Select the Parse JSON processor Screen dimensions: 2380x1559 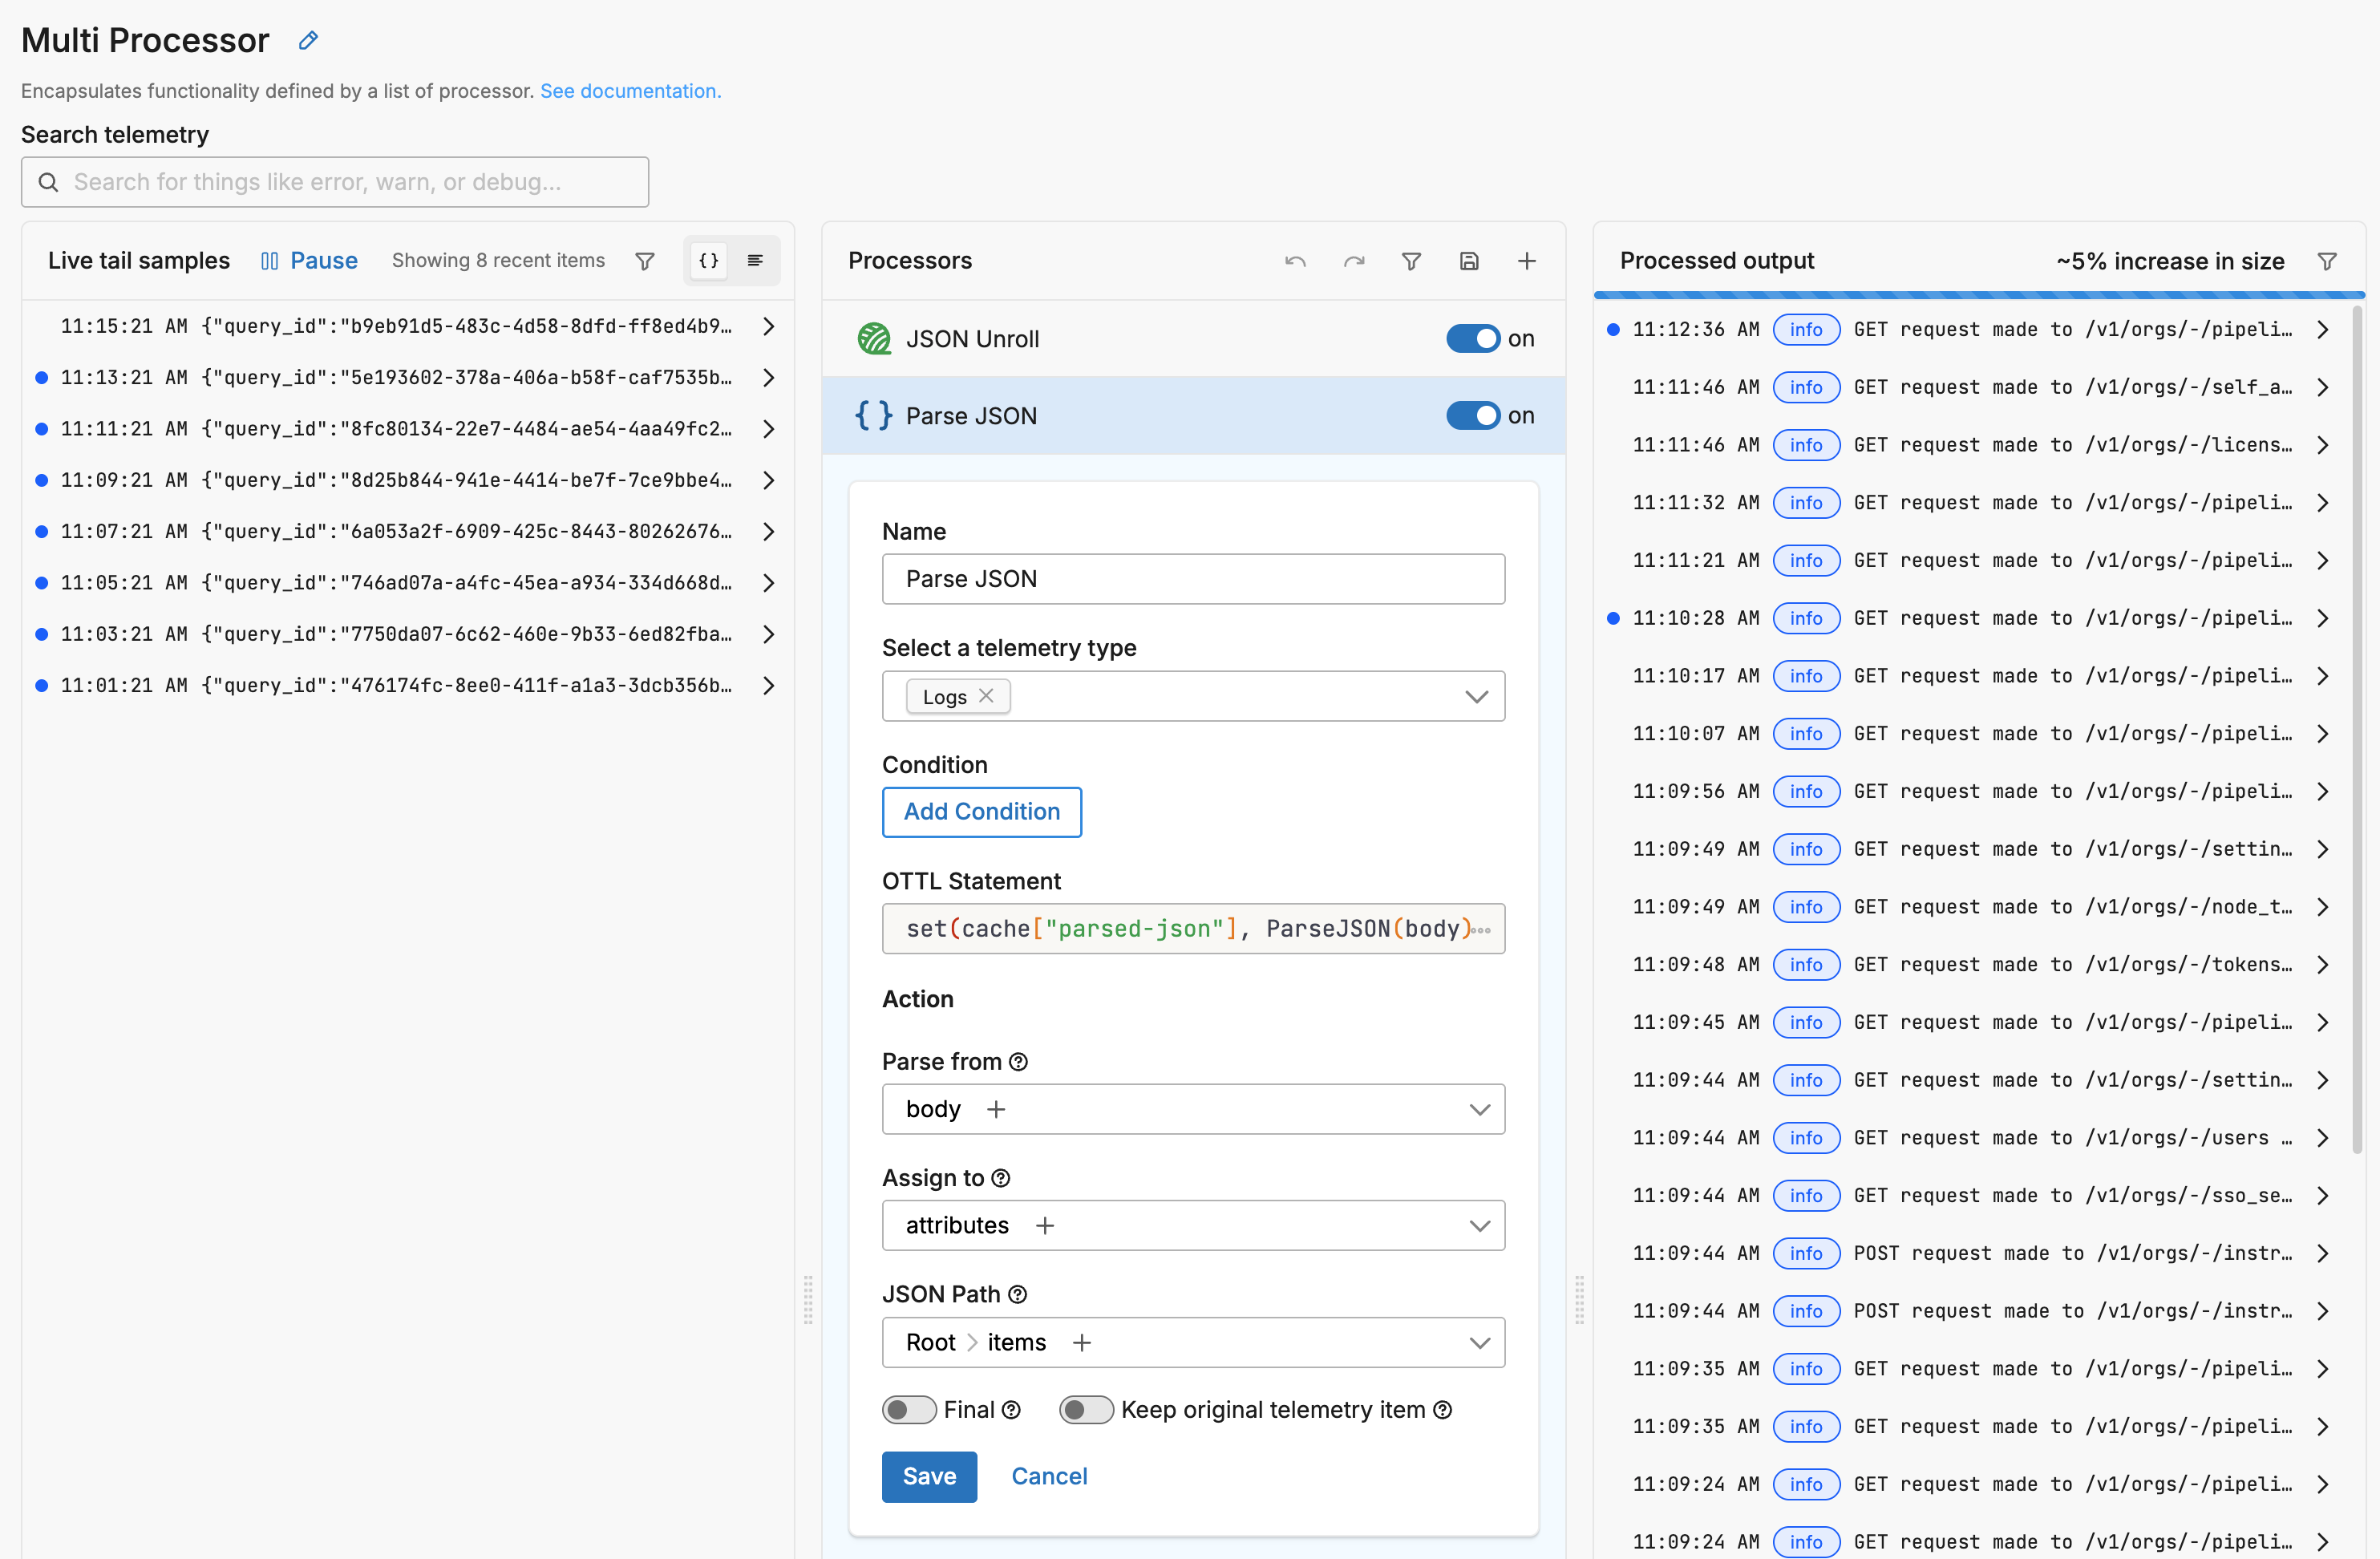971,415
